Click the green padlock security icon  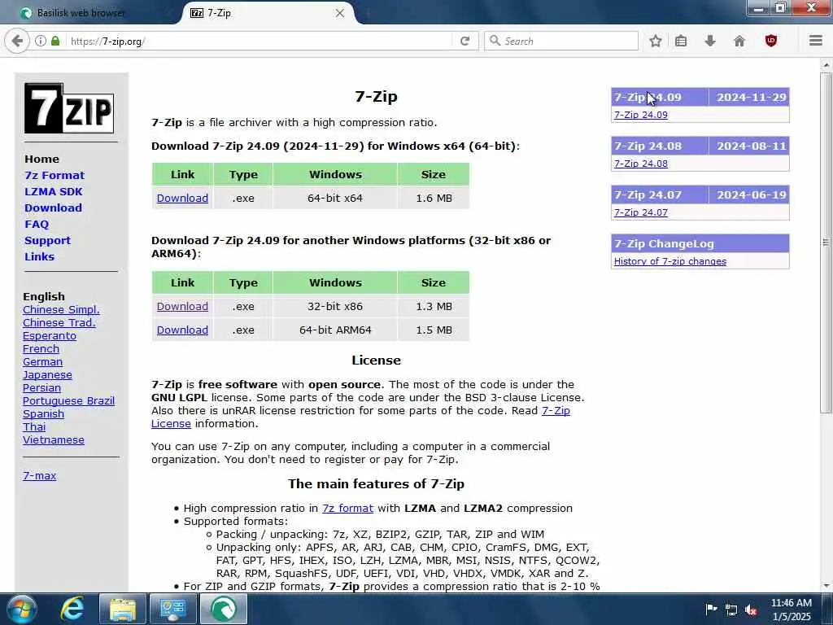[55, 41]
